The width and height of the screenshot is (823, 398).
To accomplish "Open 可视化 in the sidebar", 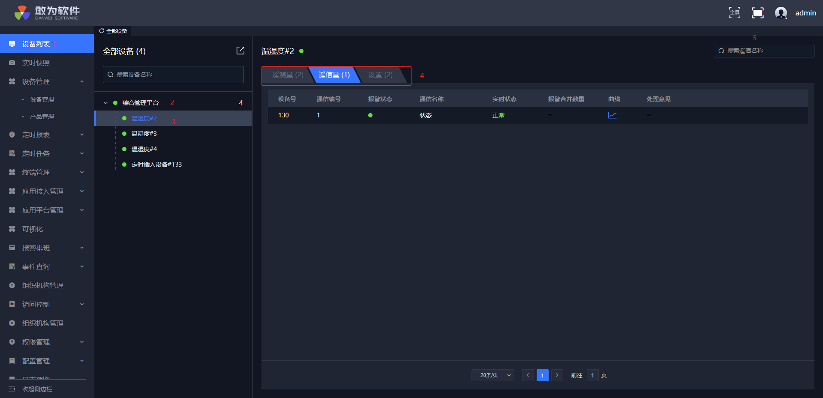I will click(x=33, y=229).
